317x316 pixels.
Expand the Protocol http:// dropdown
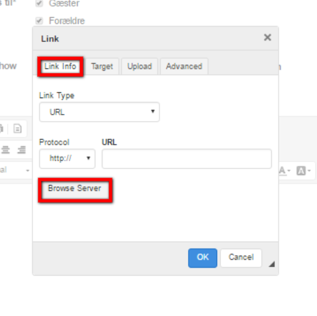(x=67, y=158)
